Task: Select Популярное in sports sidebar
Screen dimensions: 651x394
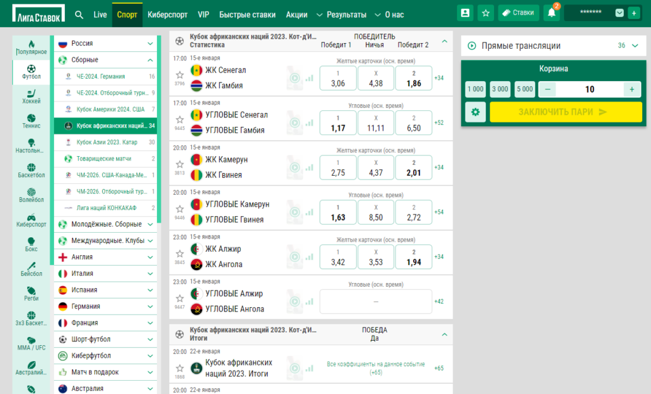Action: click(31, 48)
